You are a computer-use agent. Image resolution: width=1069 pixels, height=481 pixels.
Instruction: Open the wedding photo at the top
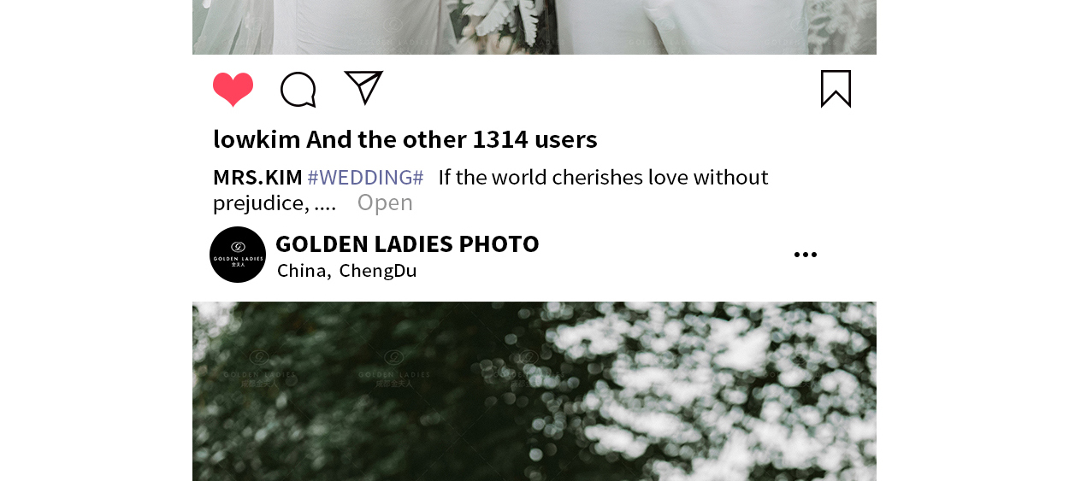pyautogui.click(x=534, y=27)
